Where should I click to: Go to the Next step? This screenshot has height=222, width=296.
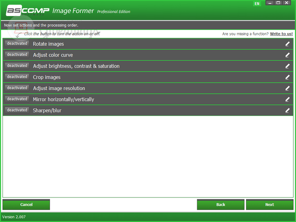point(269,205)
